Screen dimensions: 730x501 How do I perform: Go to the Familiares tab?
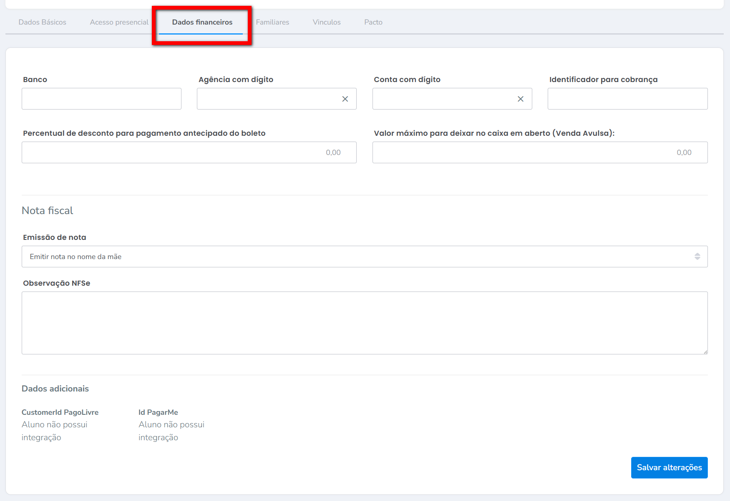[272, 22]
